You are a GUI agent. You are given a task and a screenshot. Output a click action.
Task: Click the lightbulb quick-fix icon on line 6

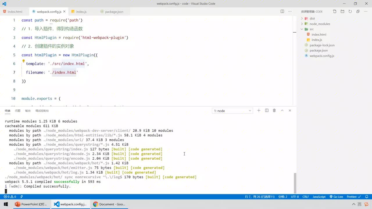[24, 61]
